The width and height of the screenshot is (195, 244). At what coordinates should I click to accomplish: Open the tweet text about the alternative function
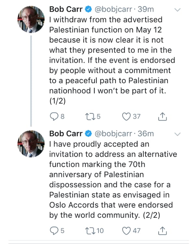click(110, 179)
